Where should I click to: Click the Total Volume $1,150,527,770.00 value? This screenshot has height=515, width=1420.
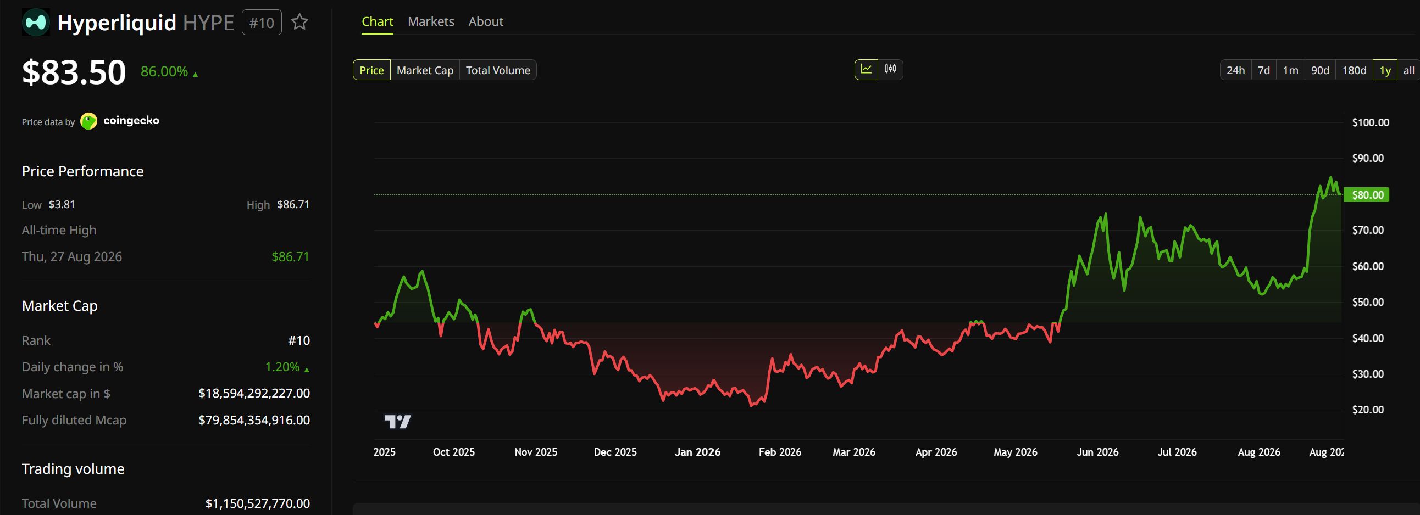click(x=257, y=503)
